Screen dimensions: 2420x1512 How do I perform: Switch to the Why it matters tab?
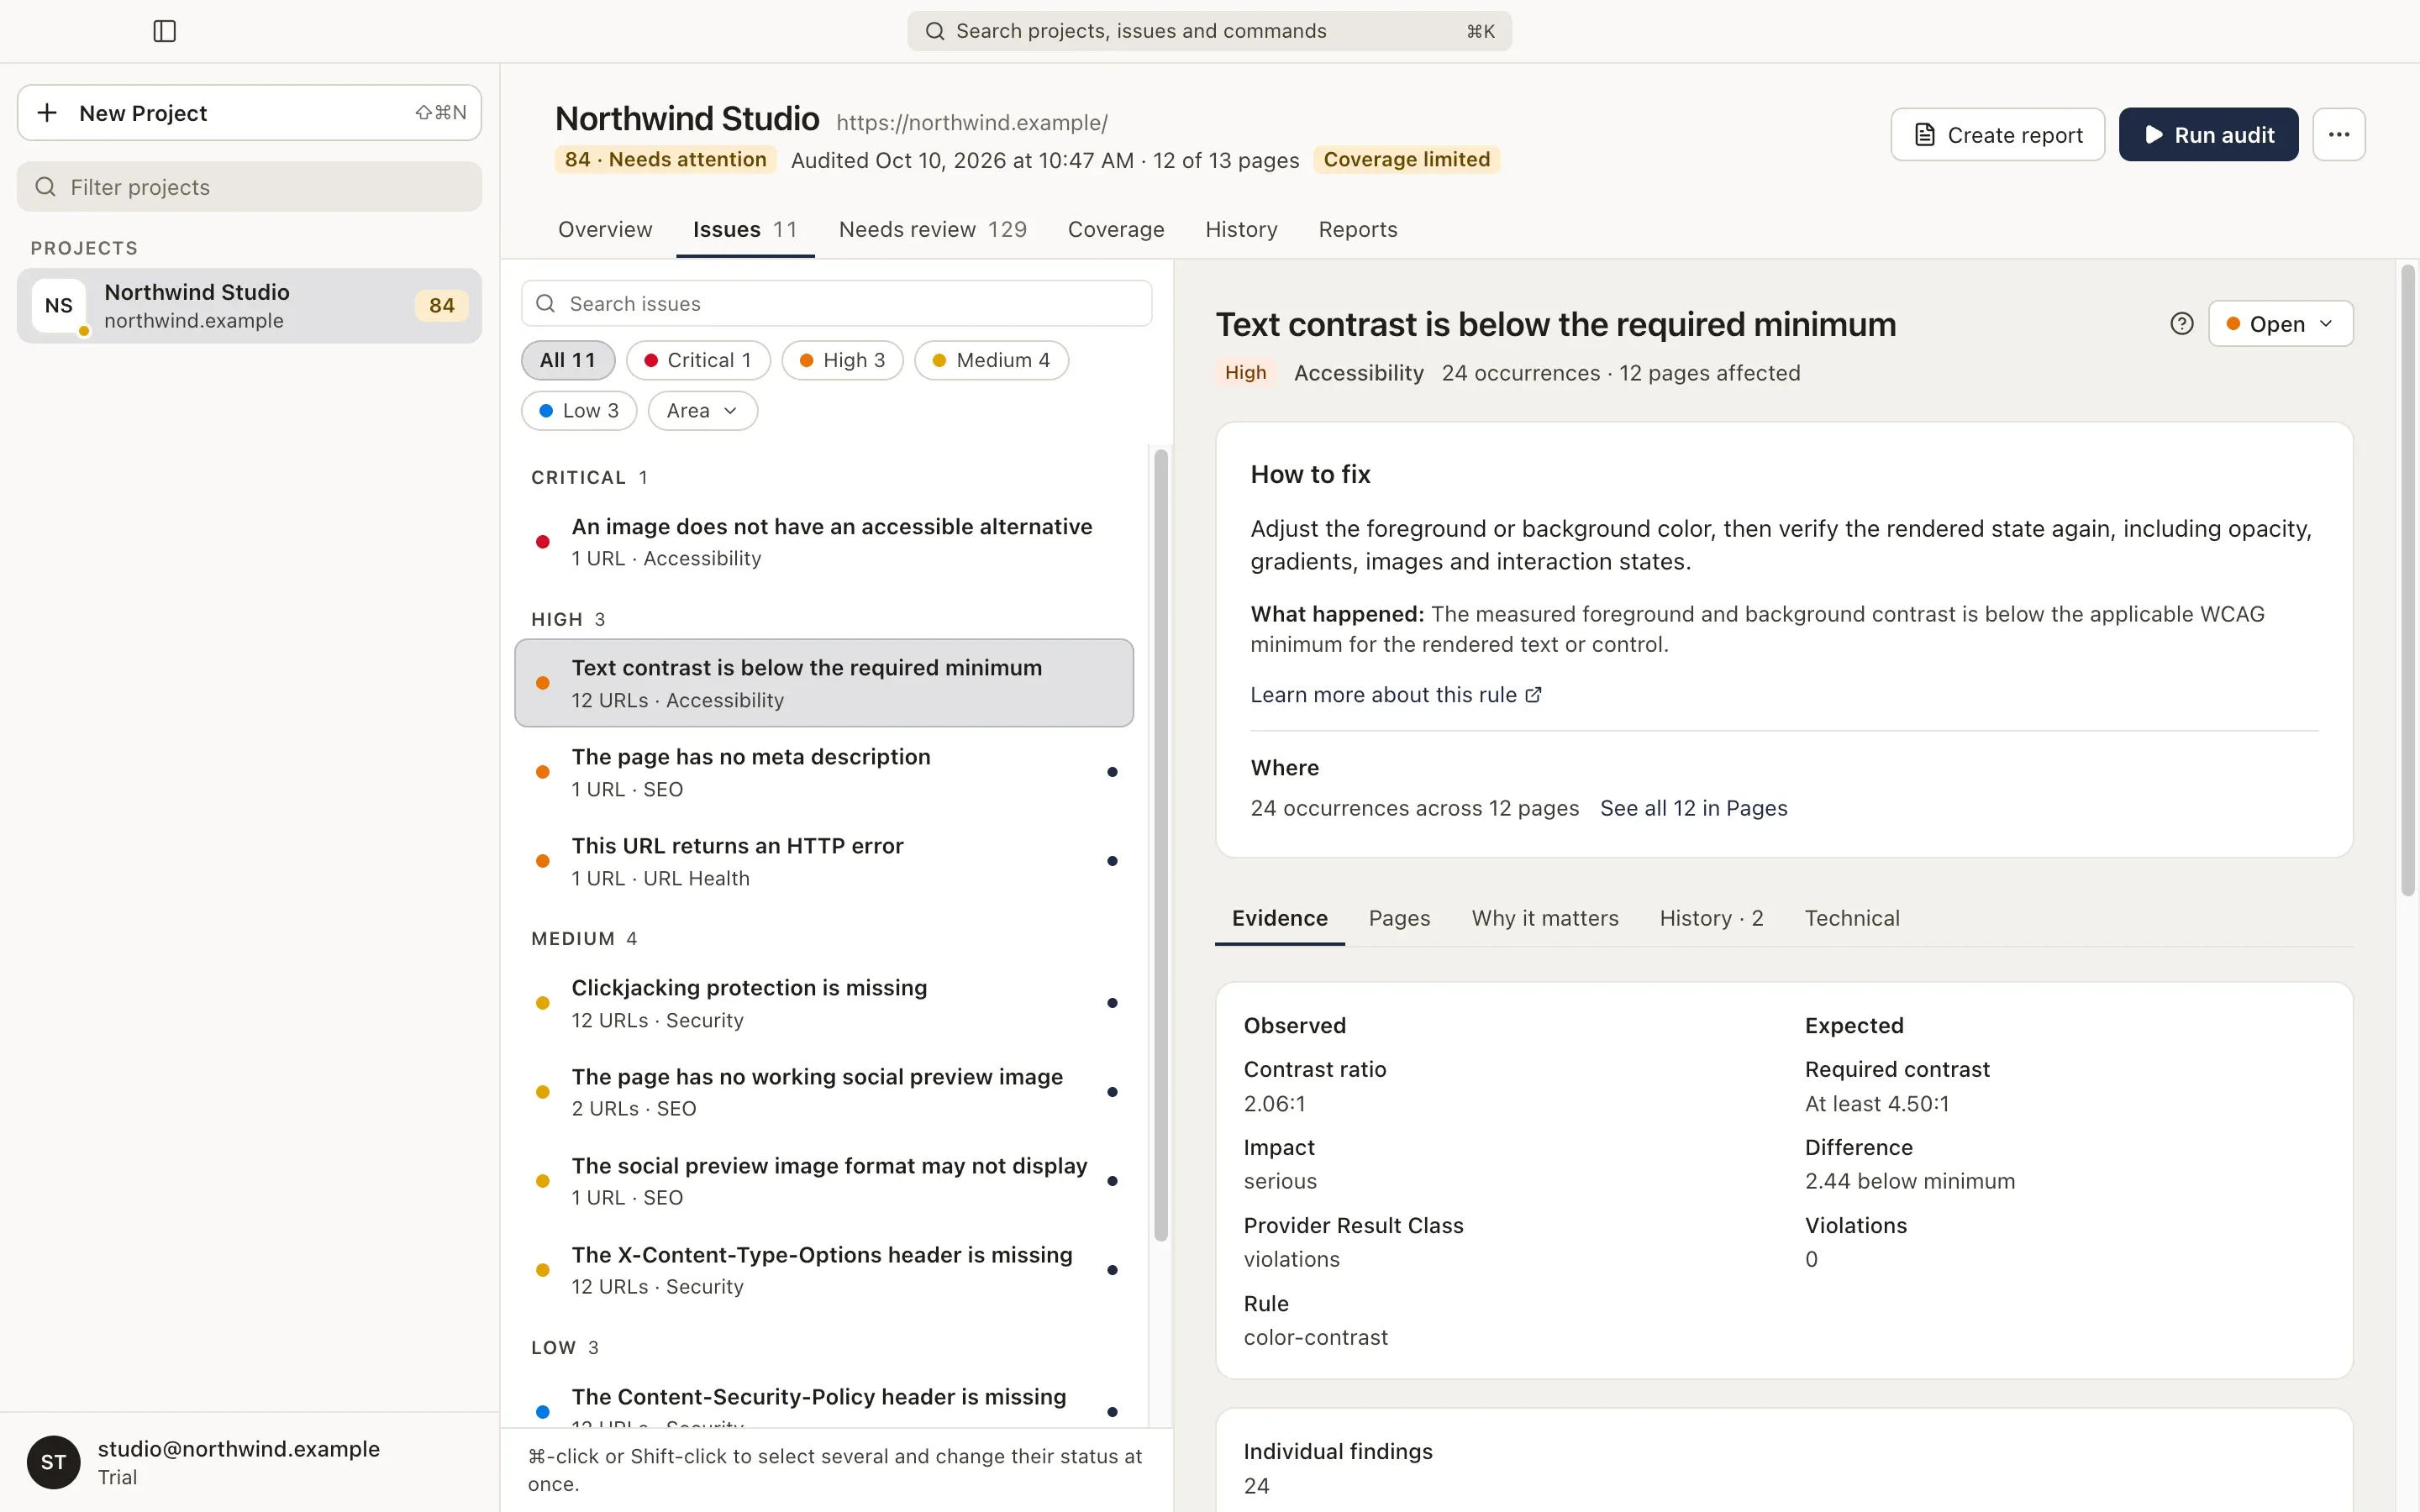coord(1545,918)
